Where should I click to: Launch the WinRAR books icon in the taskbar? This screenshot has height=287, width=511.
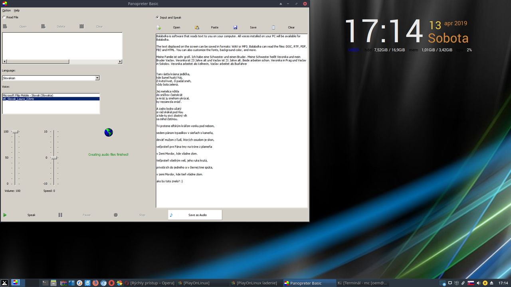coord(63,283)
